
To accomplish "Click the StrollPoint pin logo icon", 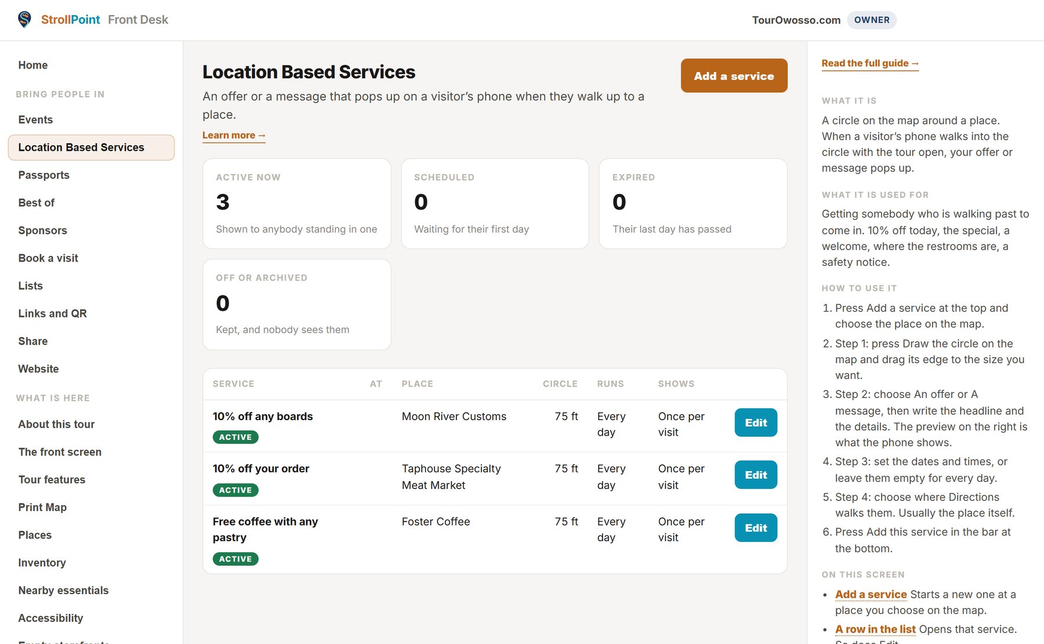I will (24, 19).
